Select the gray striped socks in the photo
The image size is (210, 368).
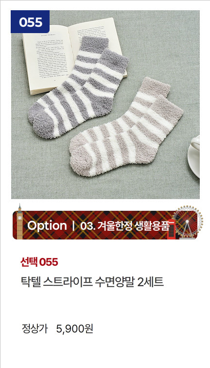tap(79, 87)
